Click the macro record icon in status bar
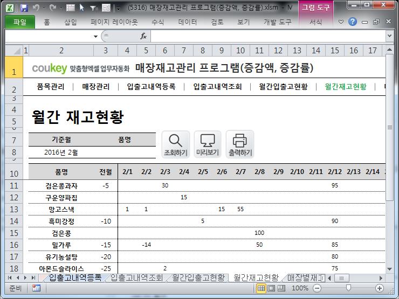Image resolution: width=399 pixels, height=299 pixels. coord(36,288)
